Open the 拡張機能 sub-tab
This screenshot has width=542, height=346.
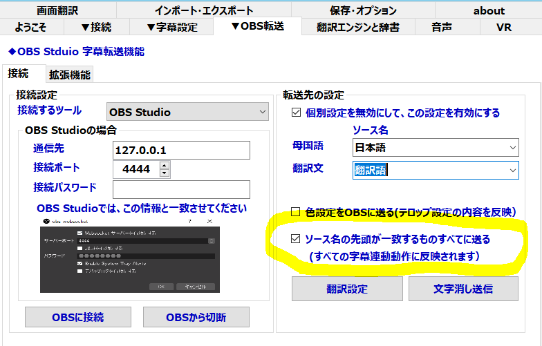[x=69, y=75]
